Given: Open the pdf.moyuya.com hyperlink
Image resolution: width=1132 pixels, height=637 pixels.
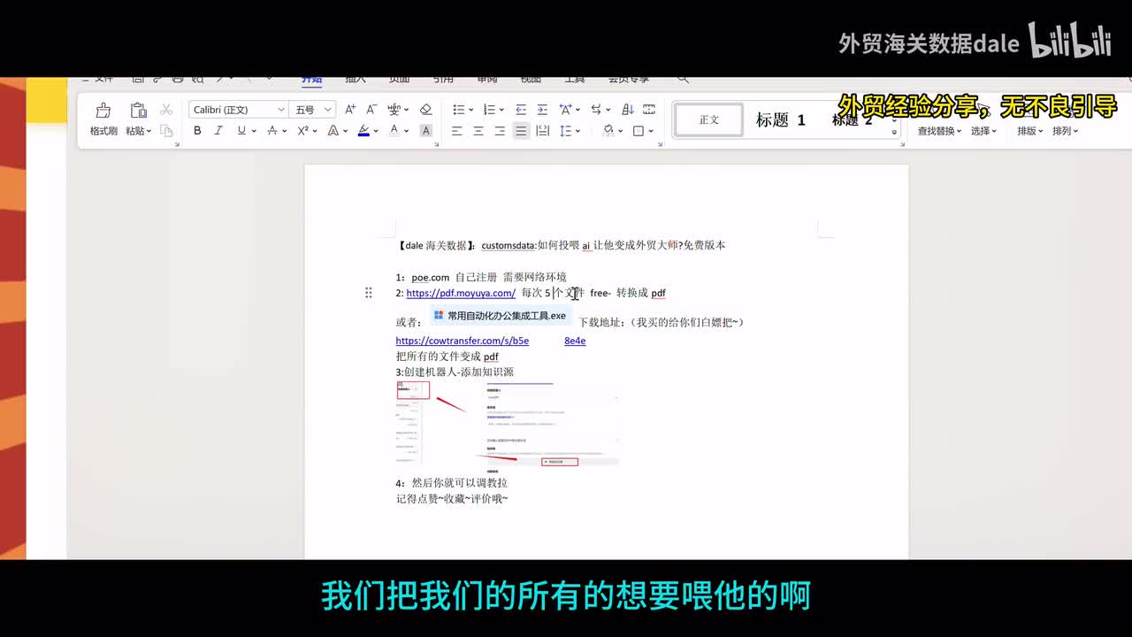Looking at the screenshot, I should 461,293.
